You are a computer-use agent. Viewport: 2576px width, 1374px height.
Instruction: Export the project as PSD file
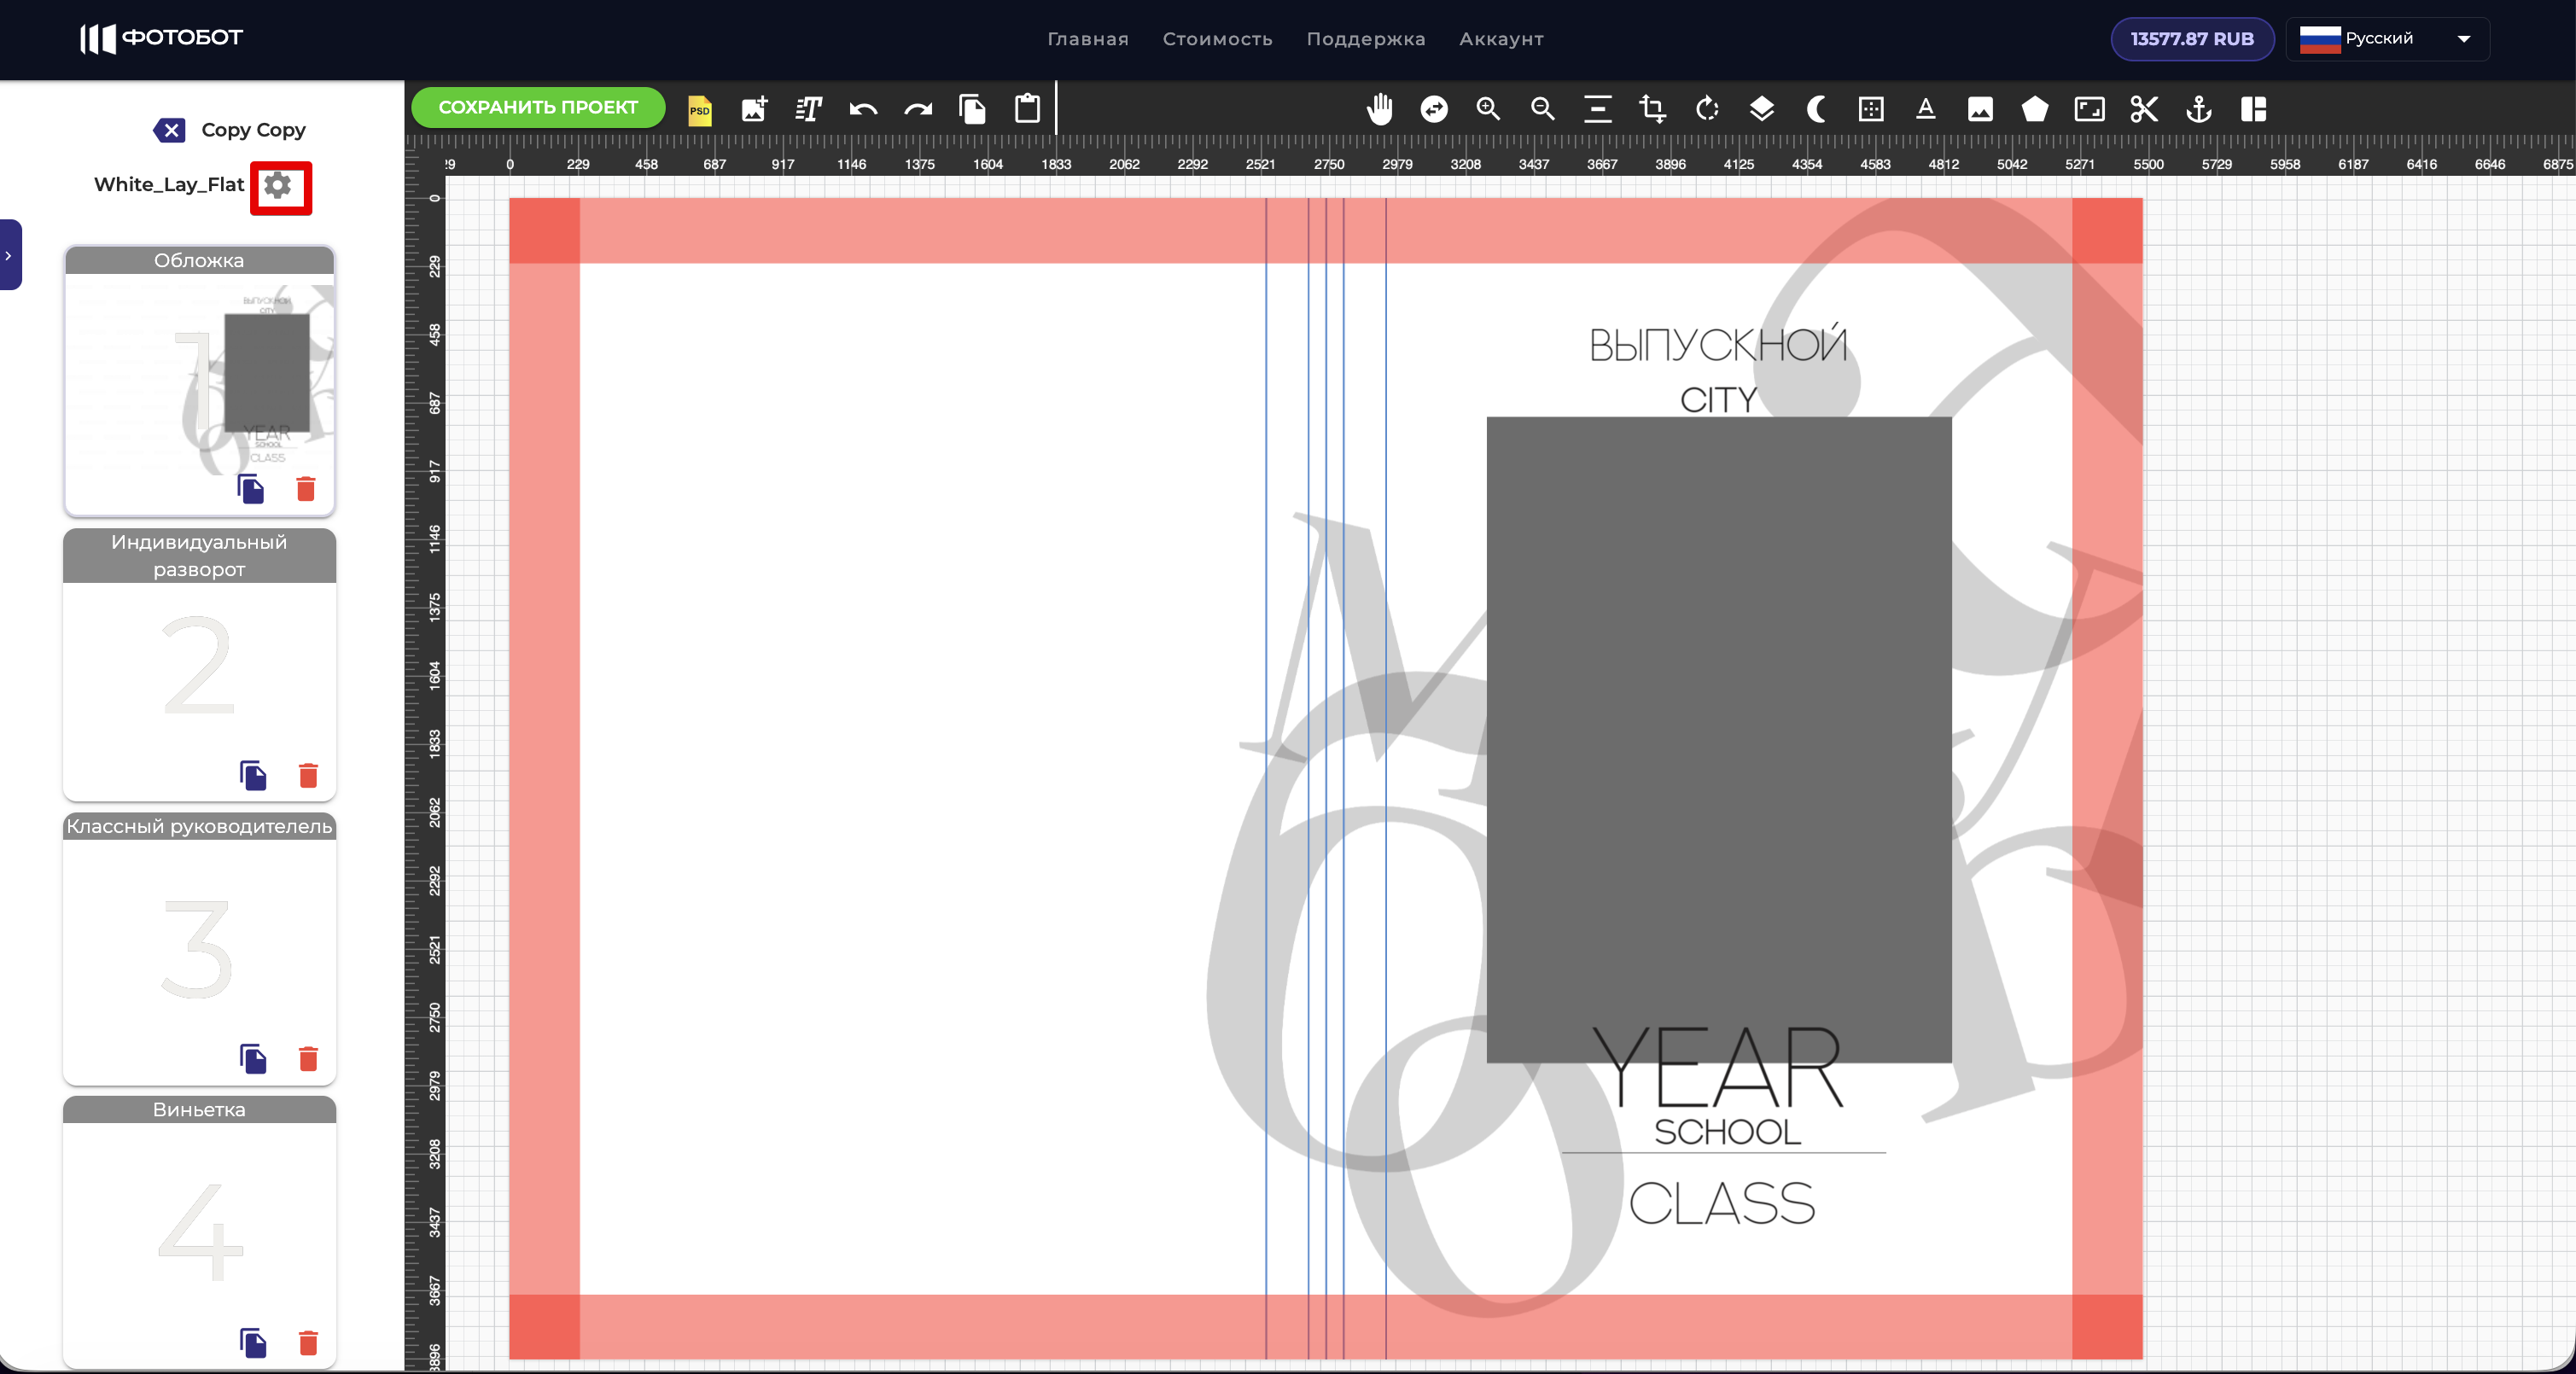(700, 109)
